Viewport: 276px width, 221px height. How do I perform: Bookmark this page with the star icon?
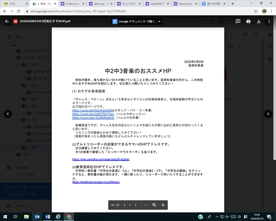tap(256, 11)
